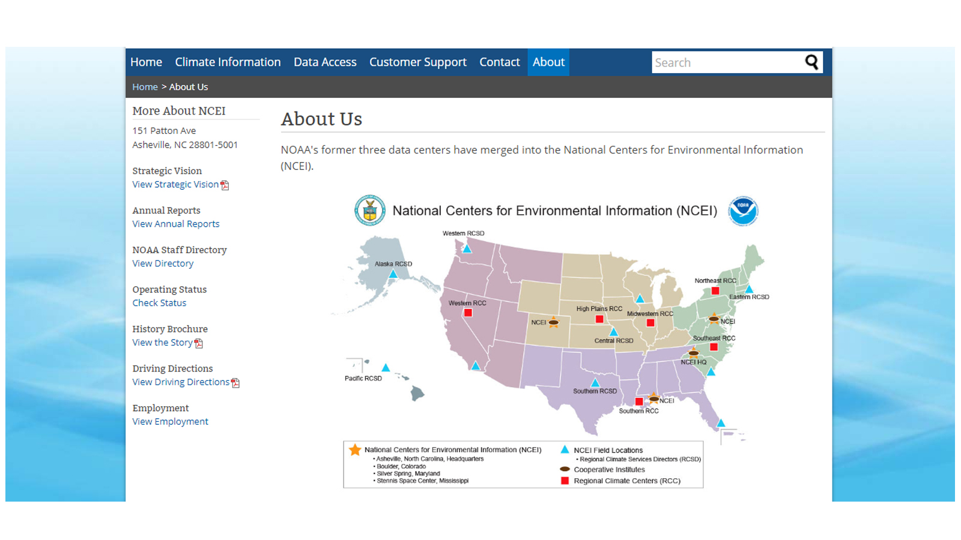This screenshot has height=540, width=961.
Task: Check operating status via Check Status link
Action: coord(159,303)
